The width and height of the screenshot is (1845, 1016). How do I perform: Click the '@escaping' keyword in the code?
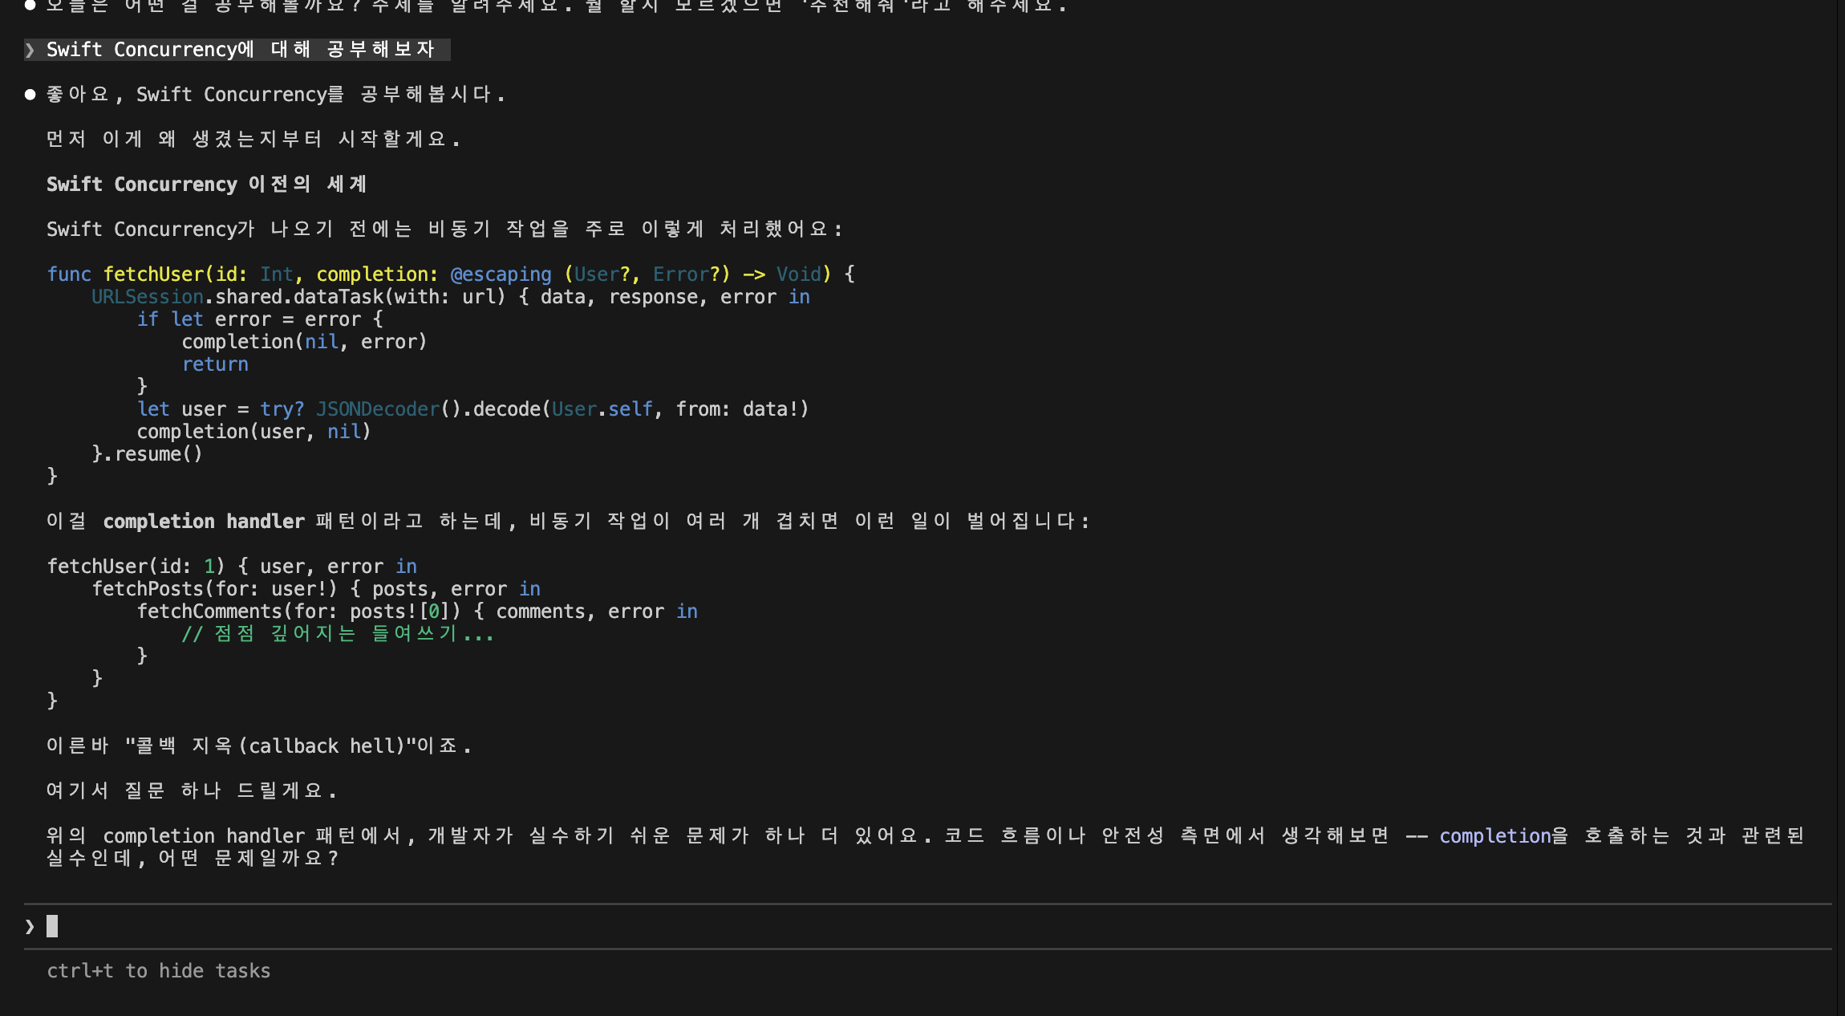point(501,274)
